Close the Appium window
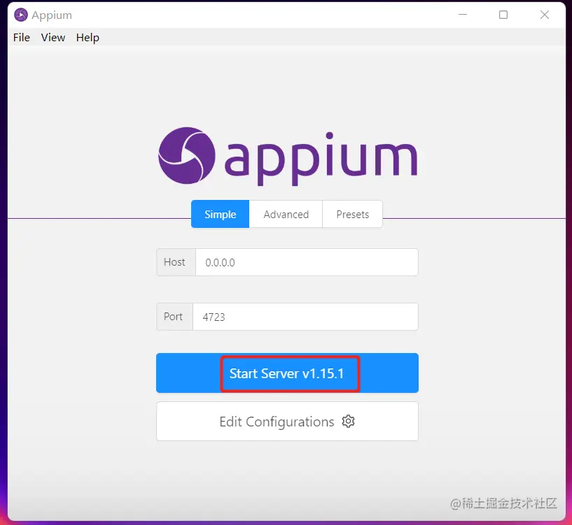572x525 pixels. 545,15
